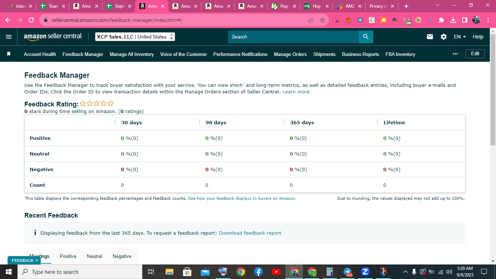This screenshot has width=496, height=279.
Task: Close the FEEDBACK floating widget
Action: (37, 260)
